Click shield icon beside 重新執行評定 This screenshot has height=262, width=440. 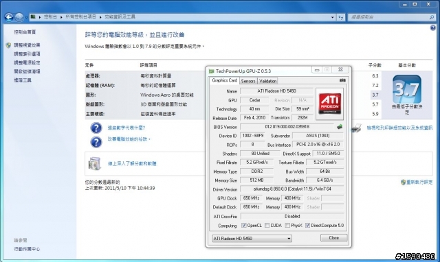[x=404, y=182]
